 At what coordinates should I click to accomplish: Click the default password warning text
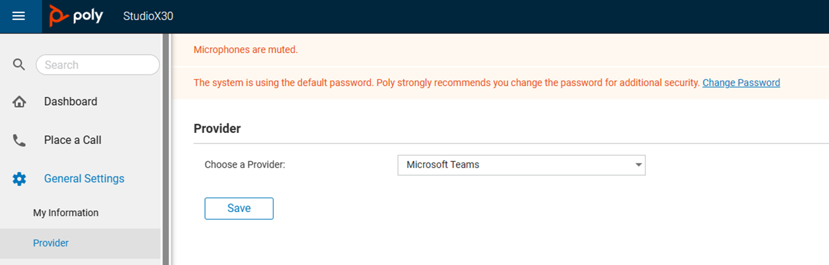[446, 83]
